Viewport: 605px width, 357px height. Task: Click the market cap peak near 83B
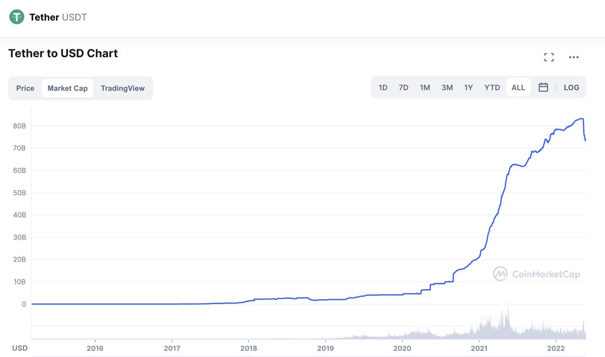pos(581,119)
